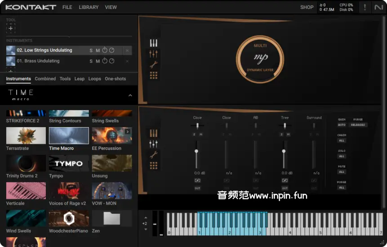
Task: Click the SHOP button
Action: (307, 7)
